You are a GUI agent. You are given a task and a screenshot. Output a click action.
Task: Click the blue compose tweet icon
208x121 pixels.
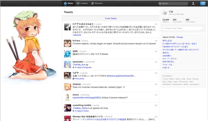point(203,3)
